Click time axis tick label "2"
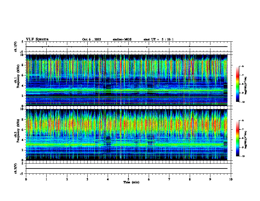Screen dimensions: 260x201 (67, 179)
